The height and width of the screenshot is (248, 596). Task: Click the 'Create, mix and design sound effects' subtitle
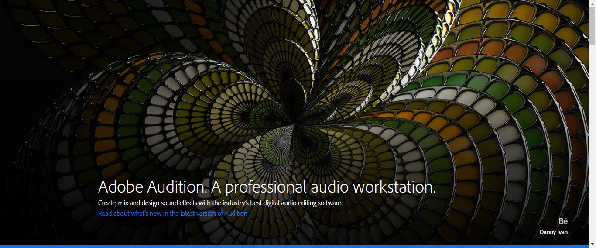click(220, 203)
